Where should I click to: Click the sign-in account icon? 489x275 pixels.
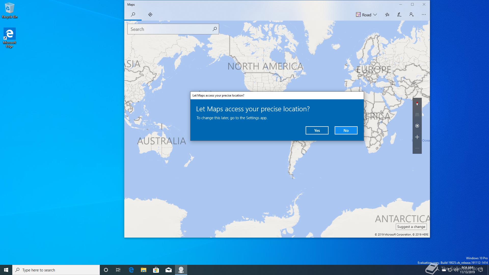tap(411, 15)
